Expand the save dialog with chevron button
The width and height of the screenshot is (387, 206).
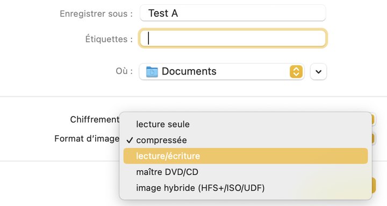click(318, 71)
